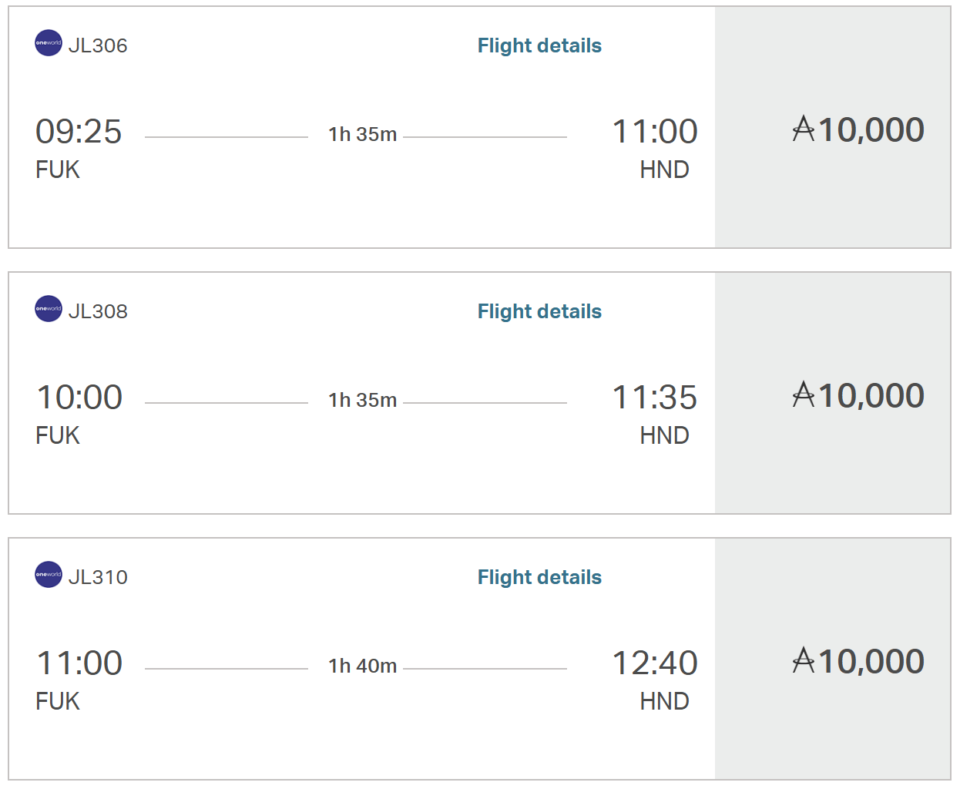Select the 10,000 Avios fare for JL308
This screenshot has width=960, height=789.
(x=833, y=393)
